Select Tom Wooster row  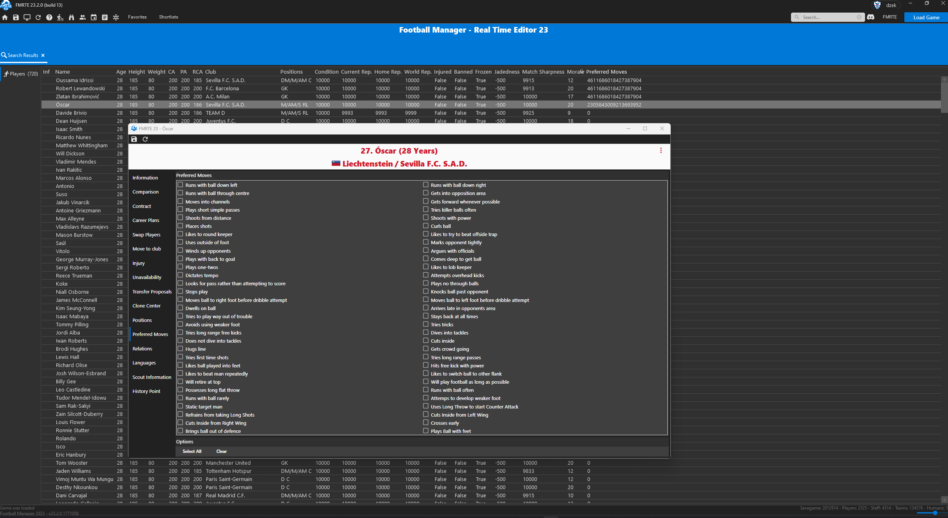click(491, 463)
